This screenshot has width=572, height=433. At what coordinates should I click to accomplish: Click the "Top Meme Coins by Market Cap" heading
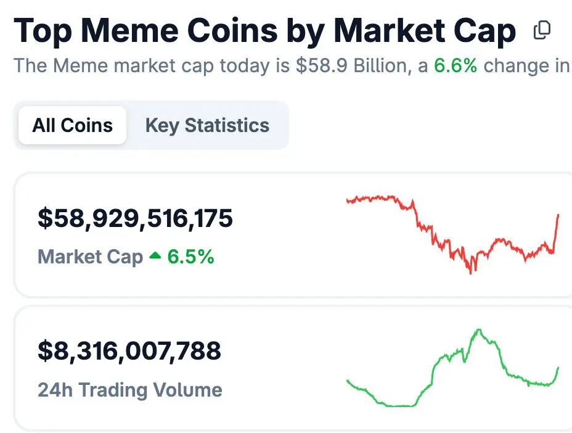(265, 31)
